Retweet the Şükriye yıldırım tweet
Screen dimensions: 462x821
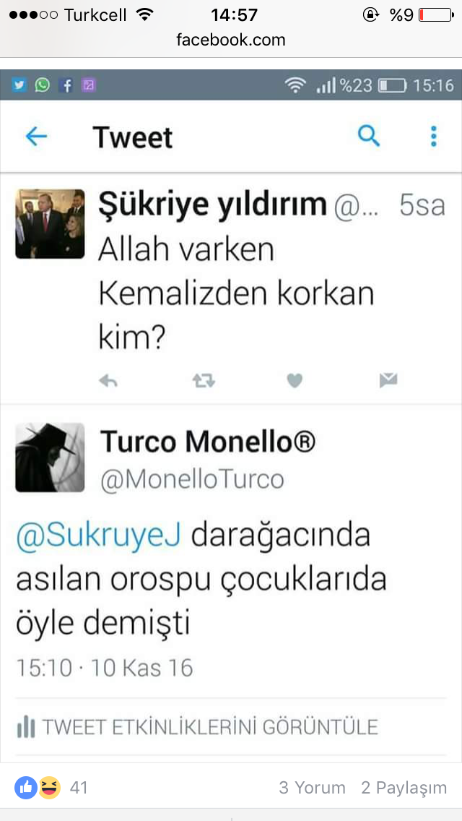point(203,381)
